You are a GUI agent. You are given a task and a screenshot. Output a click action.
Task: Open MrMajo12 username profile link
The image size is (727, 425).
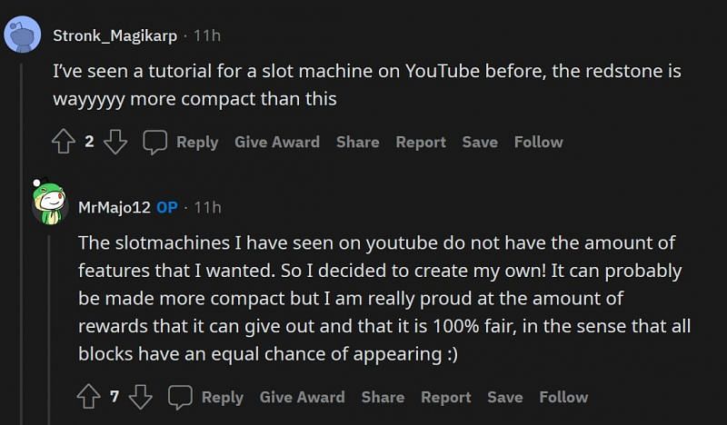coord(114,207)
